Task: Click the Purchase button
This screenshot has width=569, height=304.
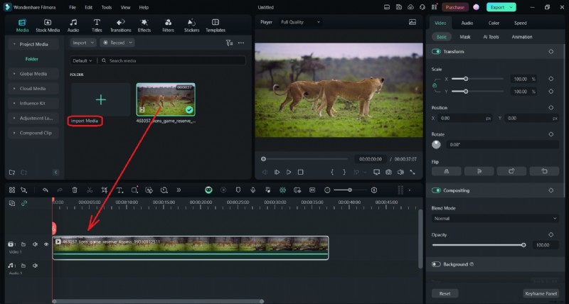Action: point(454,7)
